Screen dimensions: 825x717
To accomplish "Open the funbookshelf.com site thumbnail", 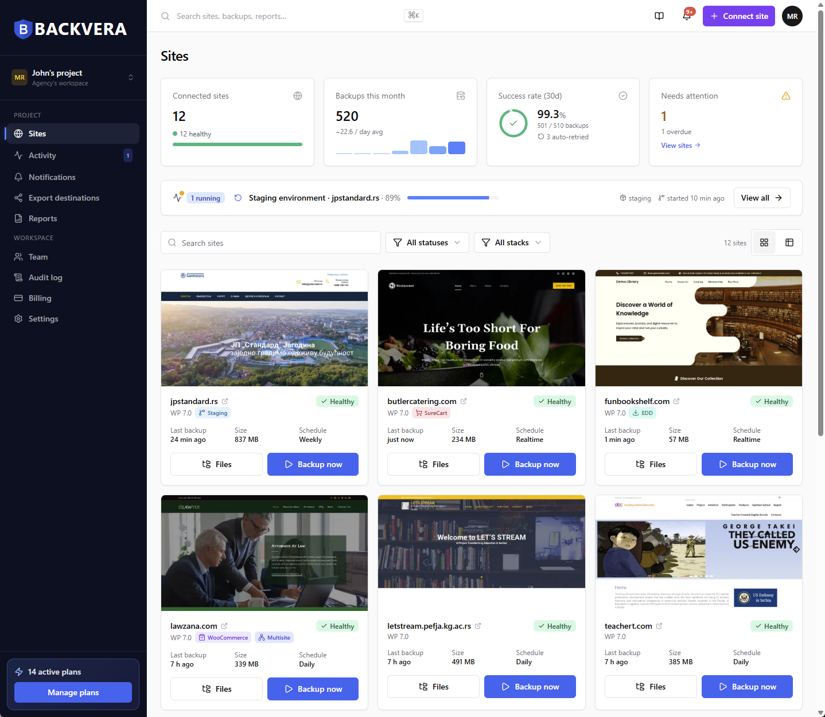I will click(x=699, y=328).
